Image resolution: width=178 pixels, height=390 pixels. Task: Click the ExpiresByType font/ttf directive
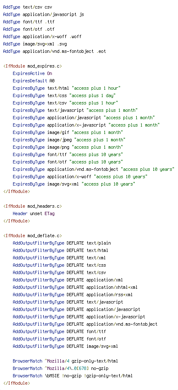(x=68, y=155)
